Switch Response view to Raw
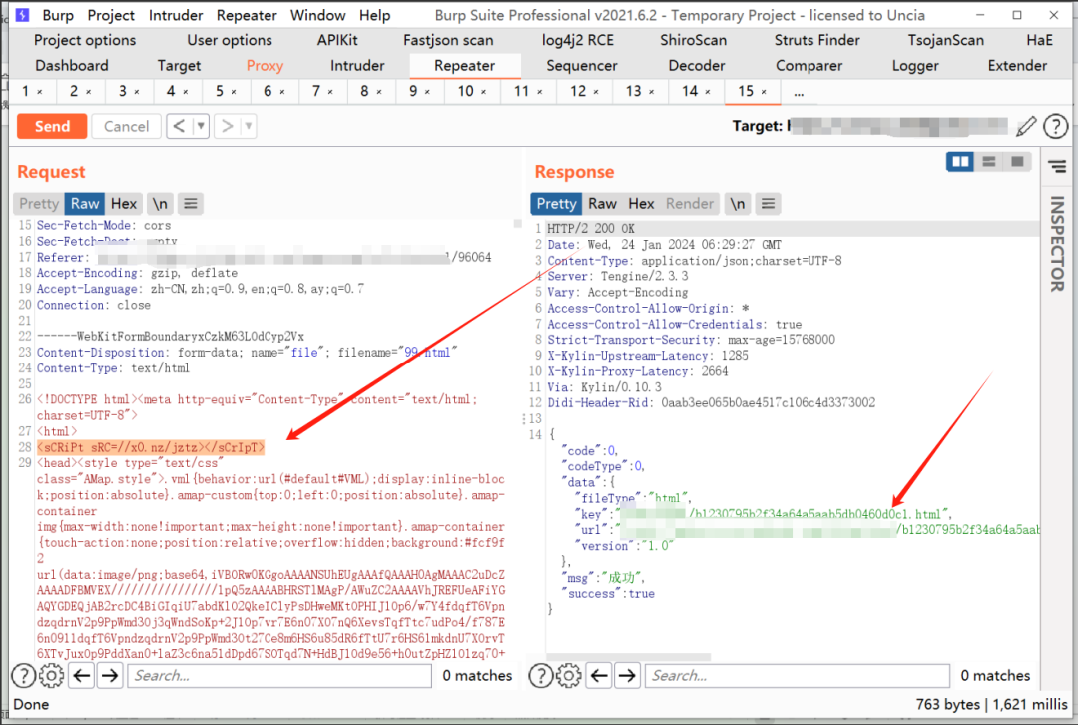The width and height of the screenshot is (1078, 725). tap(602, 203)
